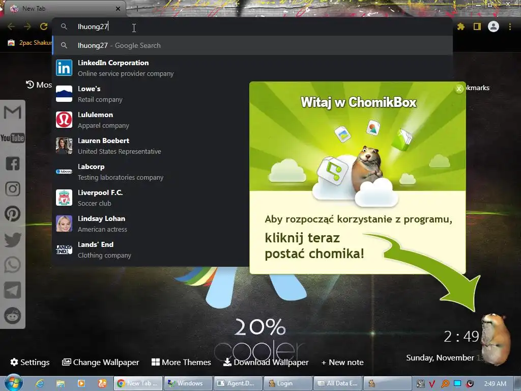521x391 pixels.
Task: Switch to the Login taskbar button
Action: coord(288,383)
